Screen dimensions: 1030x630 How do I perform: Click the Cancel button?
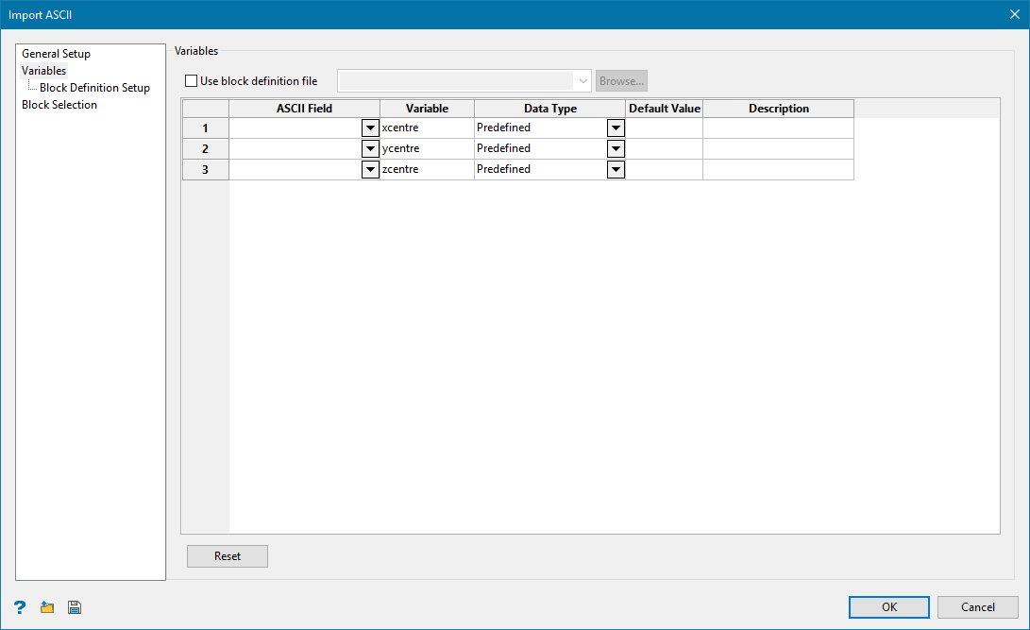(977, 607)
